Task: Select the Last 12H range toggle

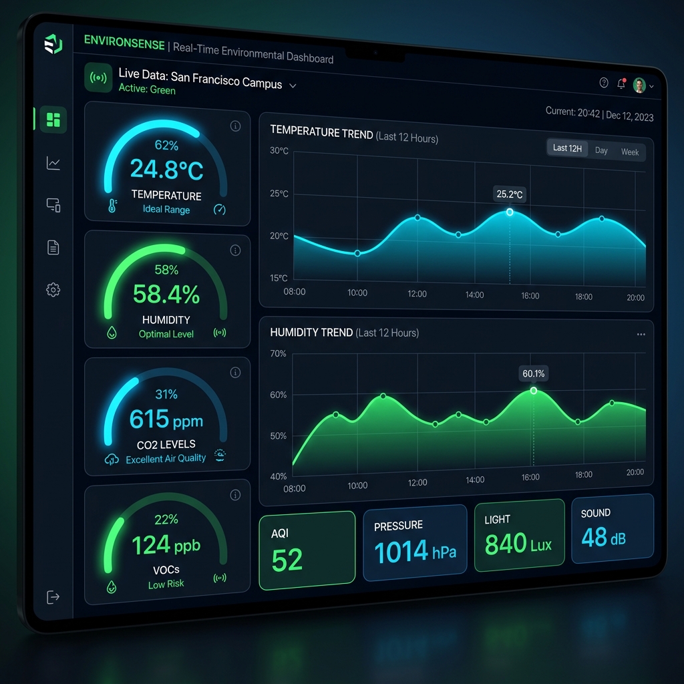Action: click(x=567, y=148)
